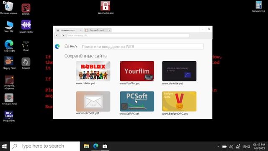
Task: Open the PCSoft saved site thumbnail
Action: 137,102
